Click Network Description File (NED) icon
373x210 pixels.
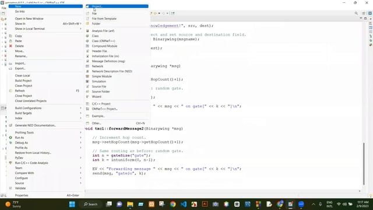[87, 71]
